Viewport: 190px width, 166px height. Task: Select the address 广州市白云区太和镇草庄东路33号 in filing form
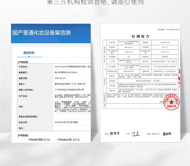pyautogui.click(x=69, y=90)
